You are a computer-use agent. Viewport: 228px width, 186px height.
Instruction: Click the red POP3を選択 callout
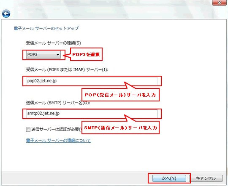pyautogui.click(x=87, y=54)
